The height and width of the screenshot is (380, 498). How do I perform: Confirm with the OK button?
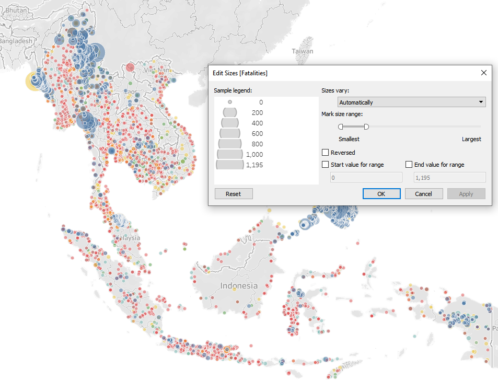tap(381, 194)
